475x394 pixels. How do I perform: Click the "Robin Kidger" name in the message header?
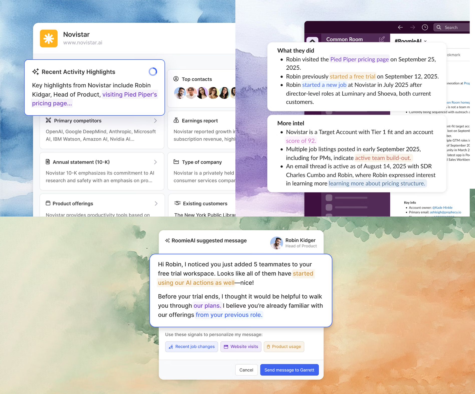300,240
